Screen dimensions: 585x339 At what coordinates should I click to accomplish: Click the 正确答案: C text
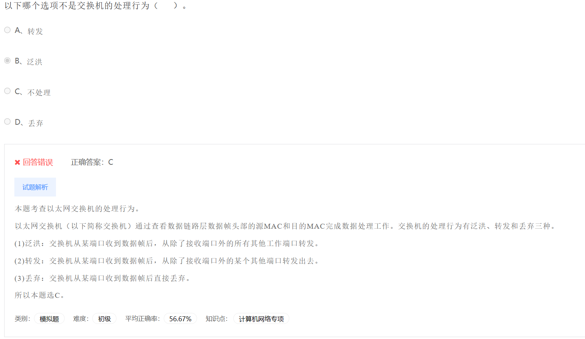(x=92, y=163)
